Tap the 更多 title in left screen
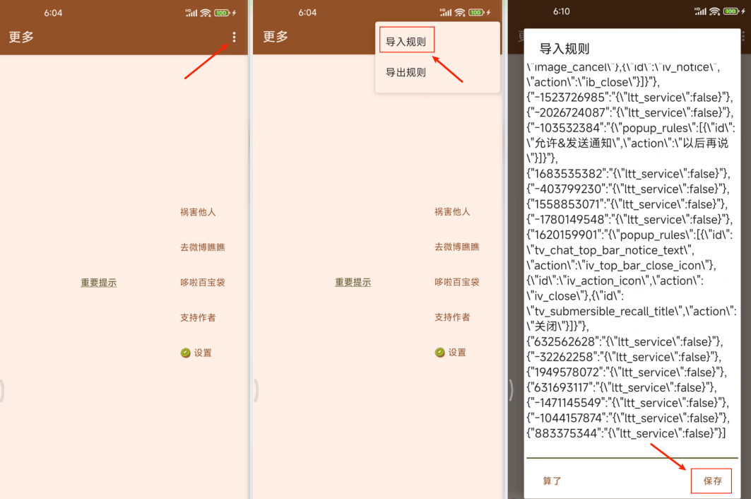Screen dimensions: 751x499 click(x=21, y=37)
